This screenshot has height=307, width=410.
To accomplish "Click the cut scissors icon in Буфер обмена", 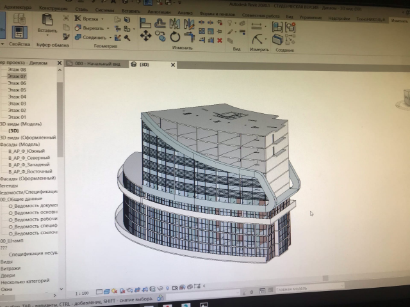I will pos(66,18).
